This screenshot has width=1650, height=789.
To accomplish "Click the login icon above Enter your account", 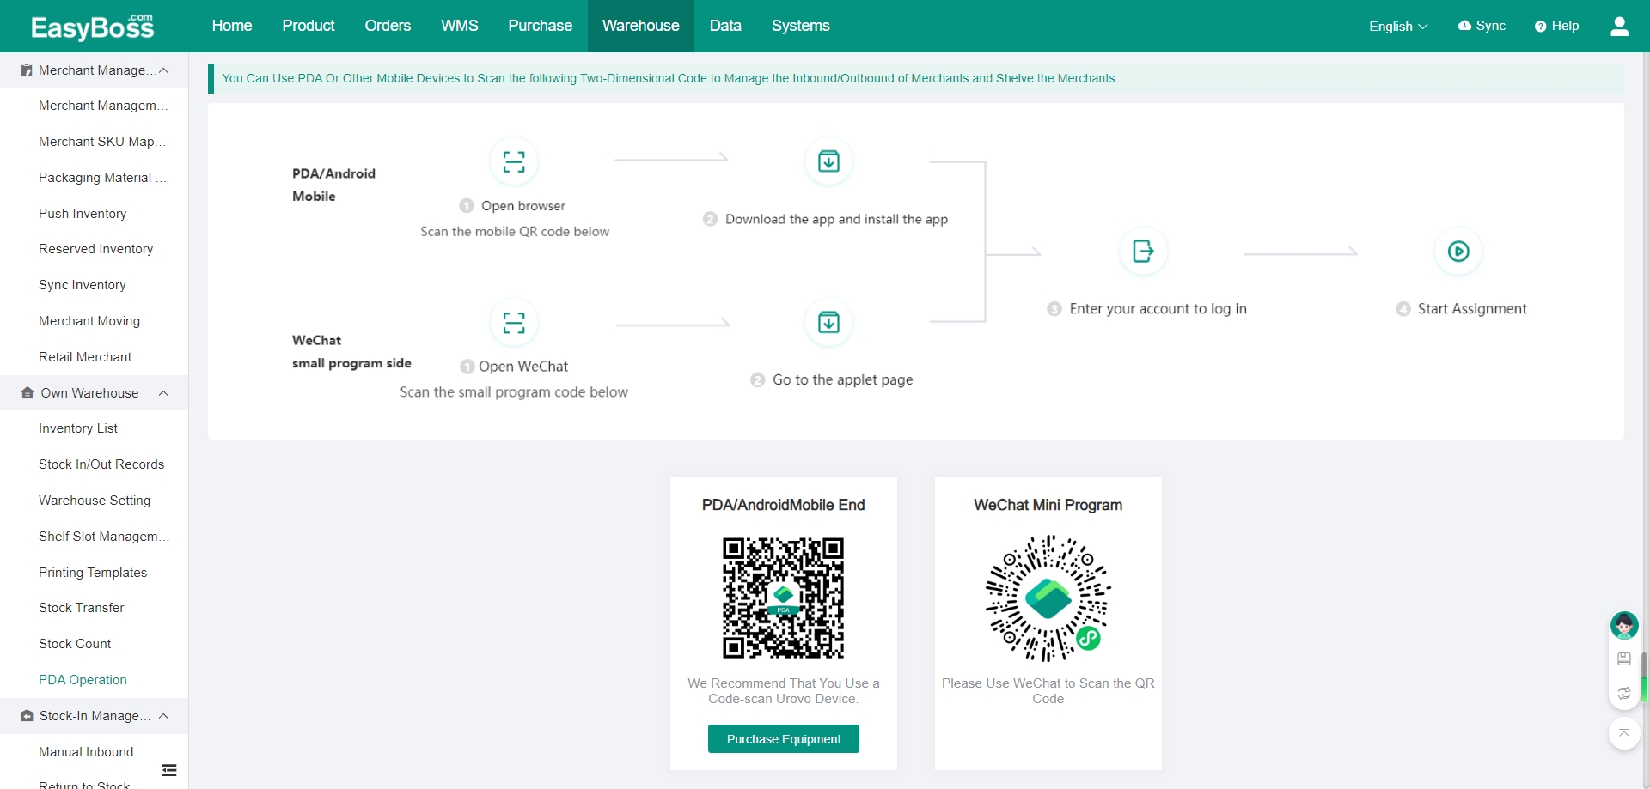I will pos(1143,251).
